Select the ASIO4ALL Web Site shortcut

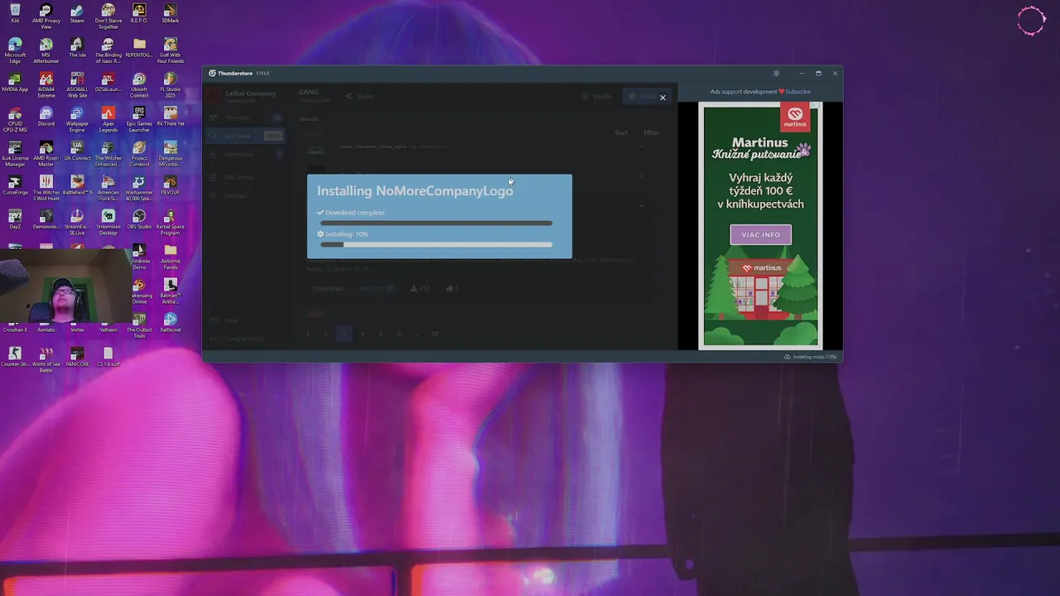pos(77,85)
